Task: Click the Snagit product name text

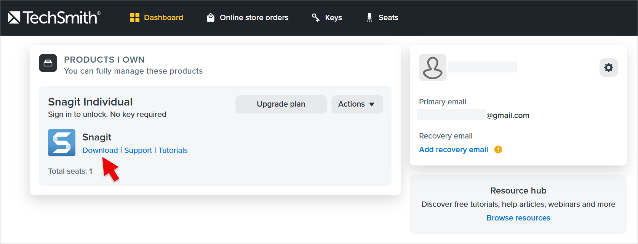Action: point(97,137)
